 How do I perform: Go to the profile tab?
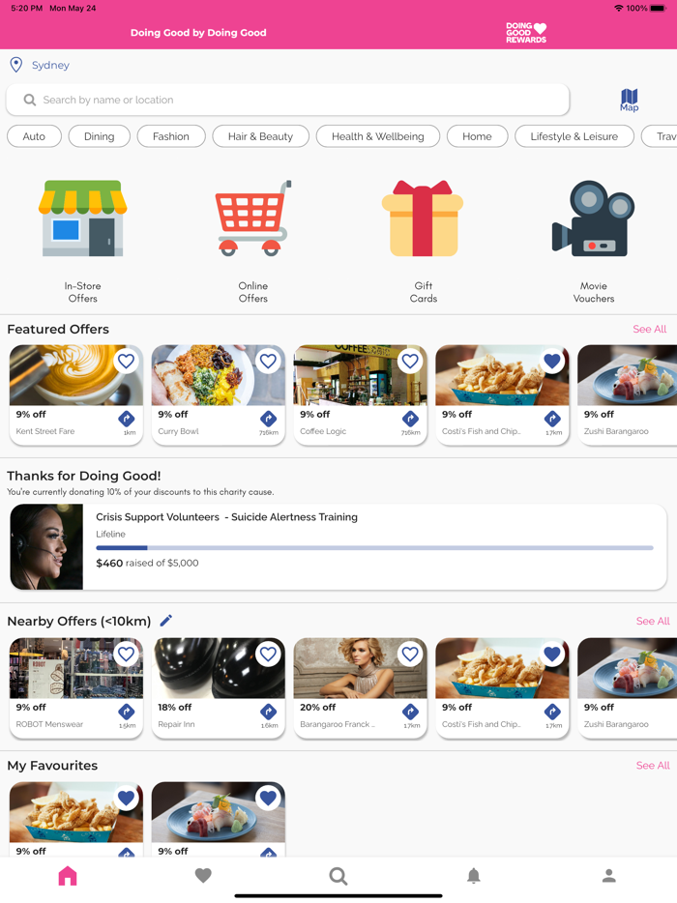[609, 876]
